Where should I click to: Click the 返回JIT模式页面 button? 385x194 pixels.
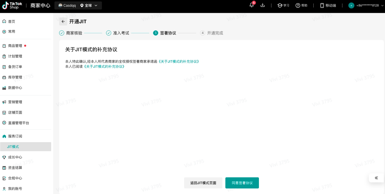[203, 183]
